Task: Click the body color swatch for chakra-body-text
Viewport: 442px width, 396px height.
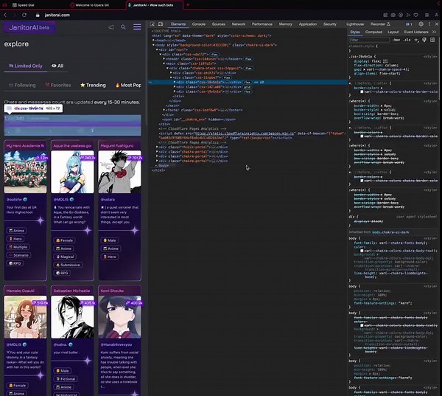Action: 362,251
